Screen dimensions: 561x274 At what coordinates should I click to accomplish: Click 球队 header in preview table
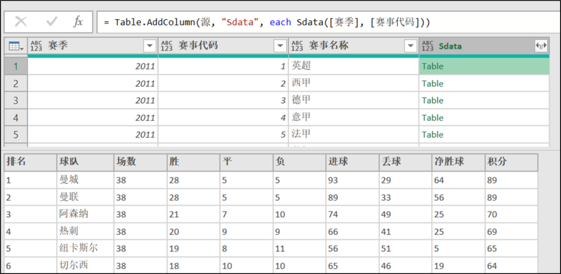[85, 162]
